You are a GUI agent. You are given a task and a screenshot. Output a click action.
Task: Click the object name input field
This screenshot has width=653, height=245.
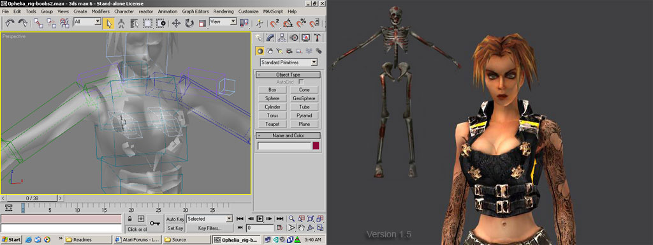(x=284, y=146)
